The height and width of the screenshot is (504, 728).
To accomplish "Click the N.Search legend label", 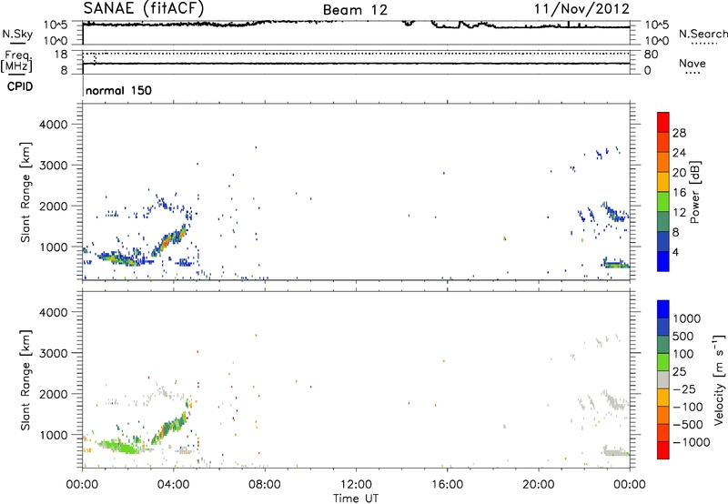I will point(703,34).
